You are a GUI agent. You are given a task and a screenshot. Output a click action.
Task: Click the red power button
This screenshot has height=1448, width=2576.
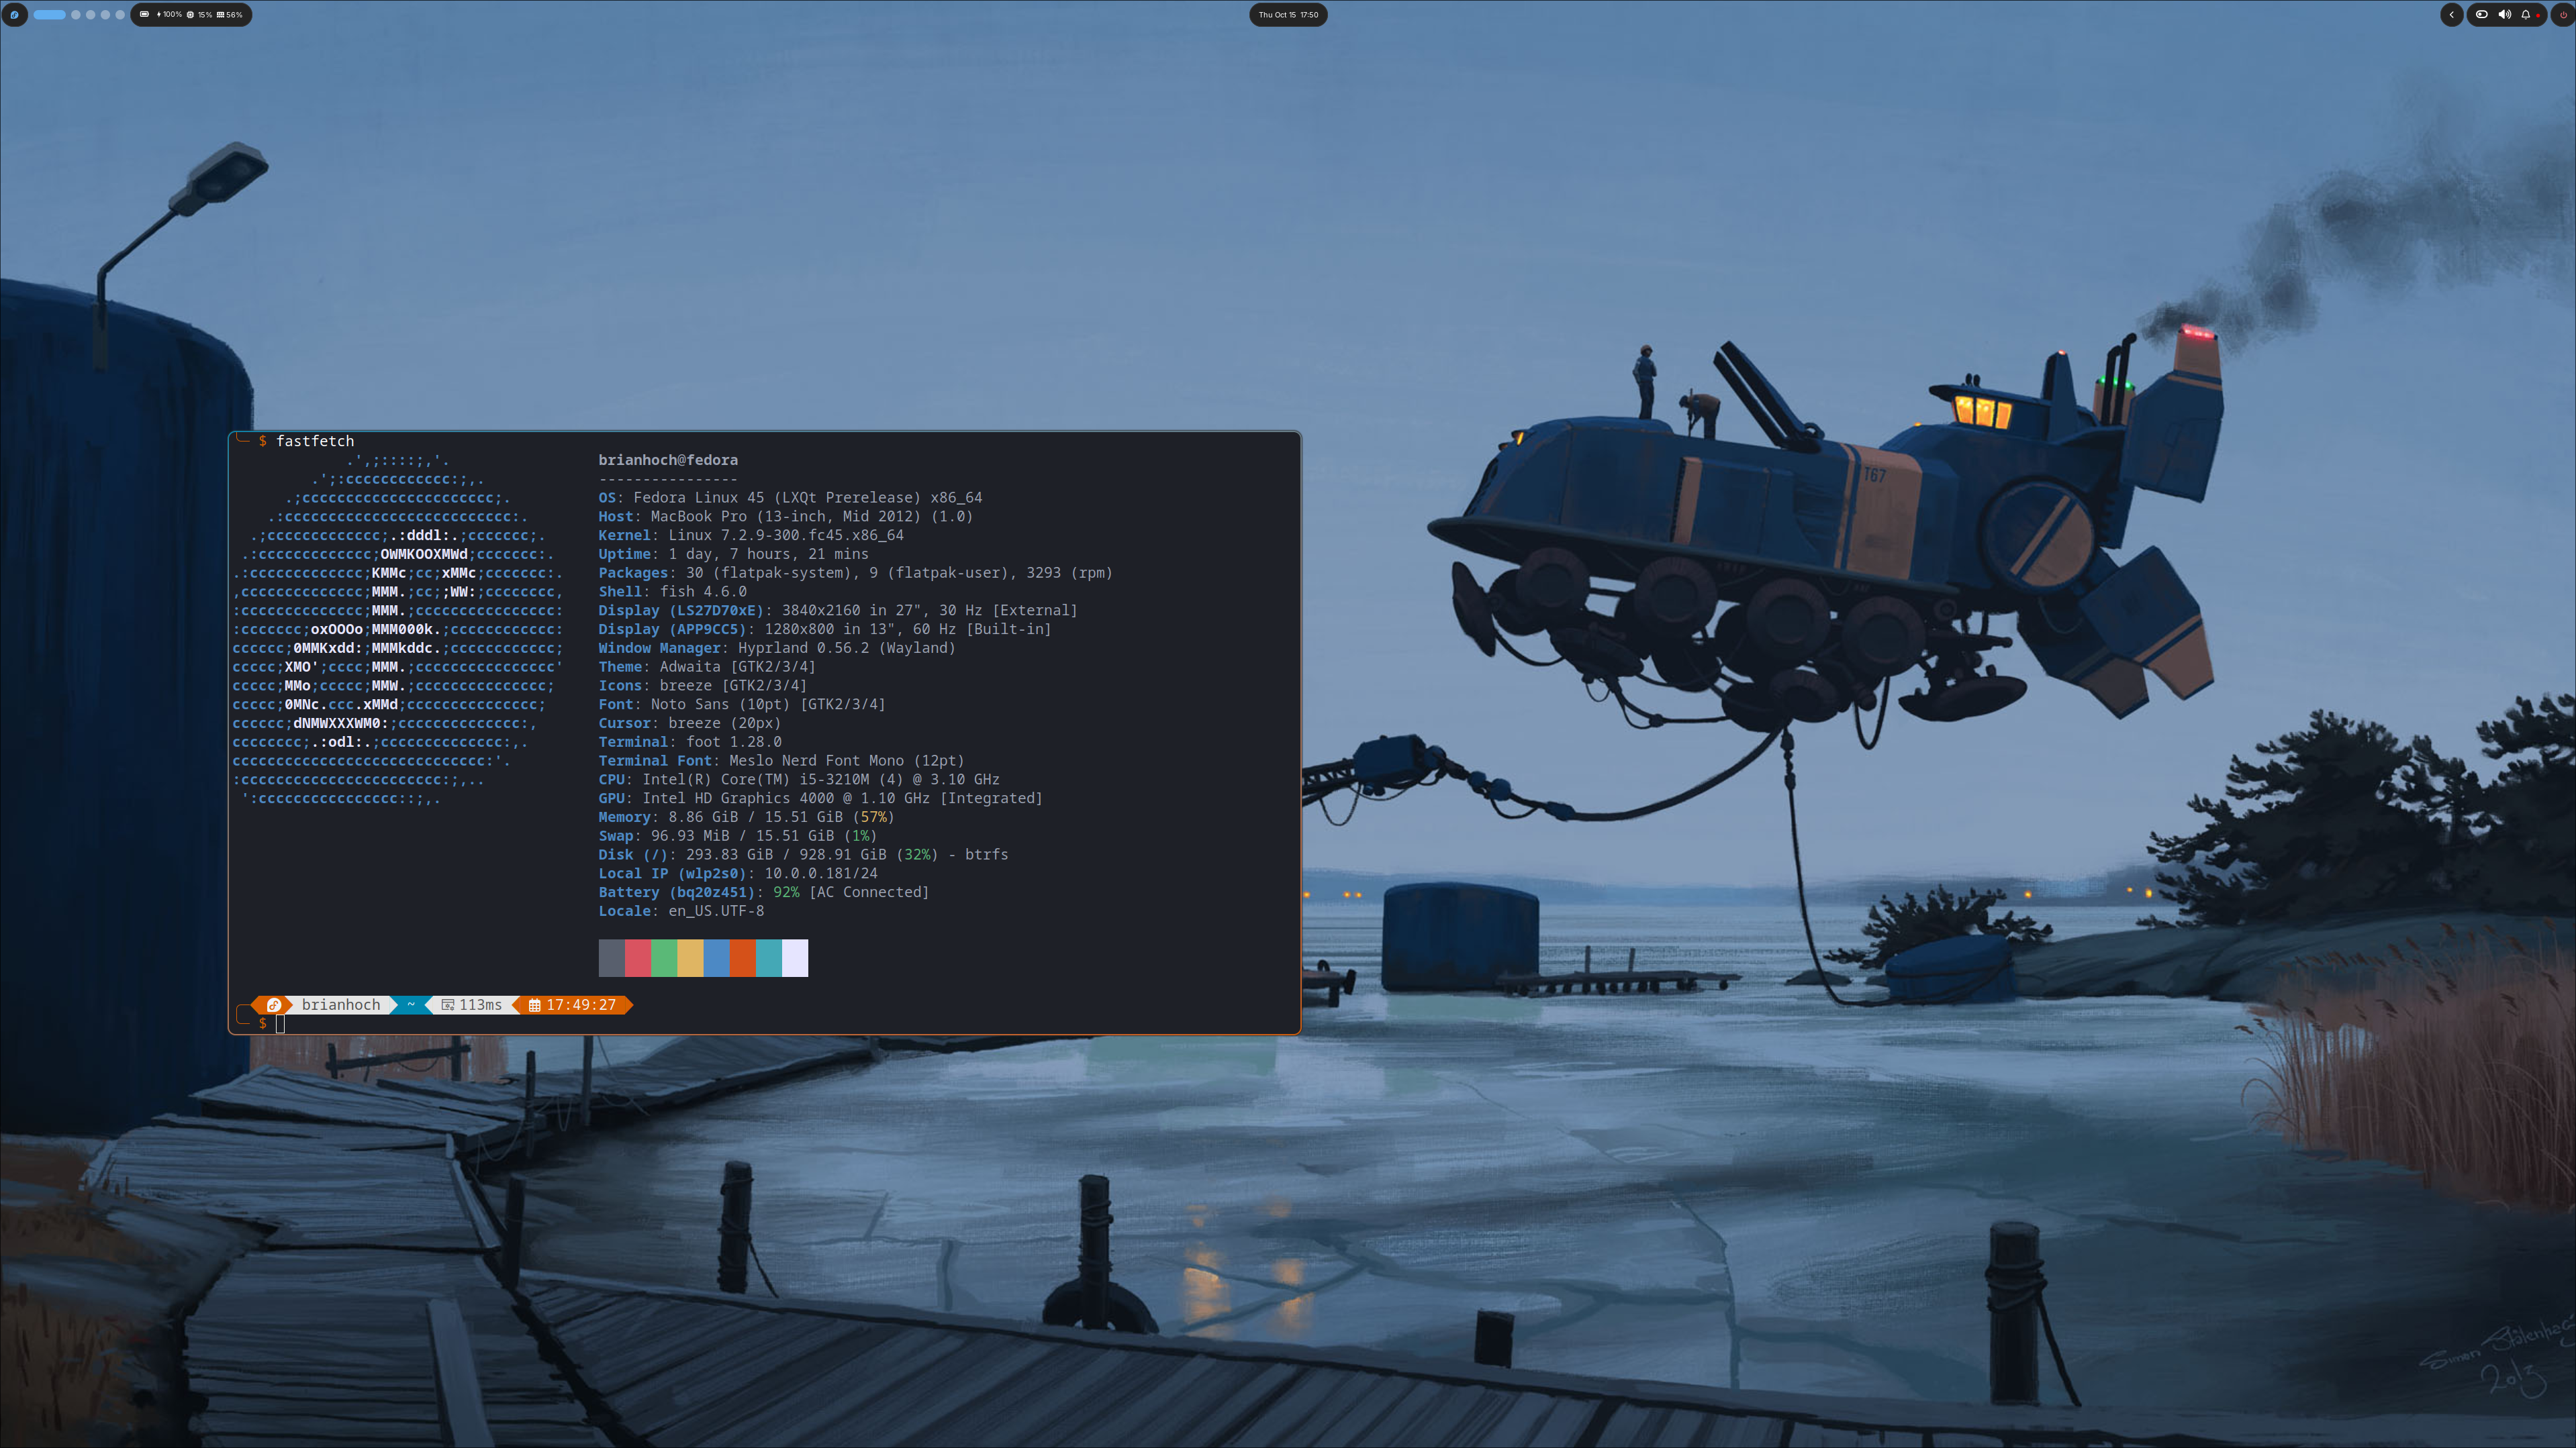[2564, 14]
